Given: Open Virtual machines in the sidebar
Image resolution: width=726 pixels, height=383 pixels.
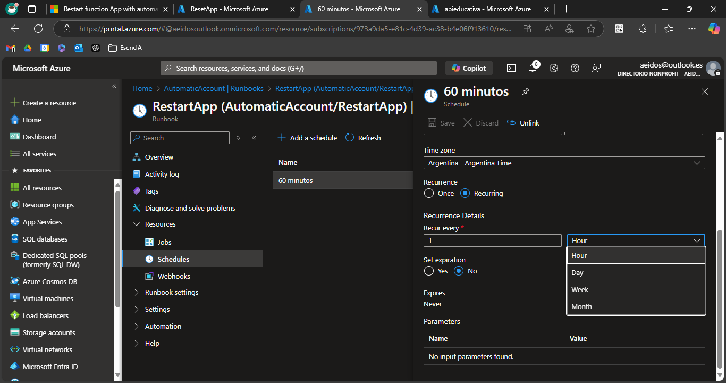Looking at the screenshot, I should pyautogui.click(x=48, y=298).
